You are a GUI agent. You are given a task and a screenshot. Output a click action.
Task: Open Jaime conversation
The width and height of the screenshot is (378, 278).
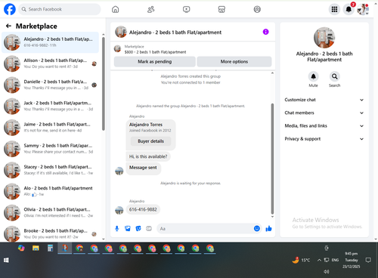[x=51, y=128]
